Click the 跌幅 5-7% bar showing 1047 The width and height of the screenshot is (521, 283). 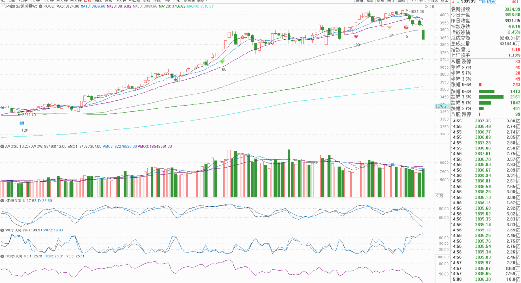click(484, 103)
